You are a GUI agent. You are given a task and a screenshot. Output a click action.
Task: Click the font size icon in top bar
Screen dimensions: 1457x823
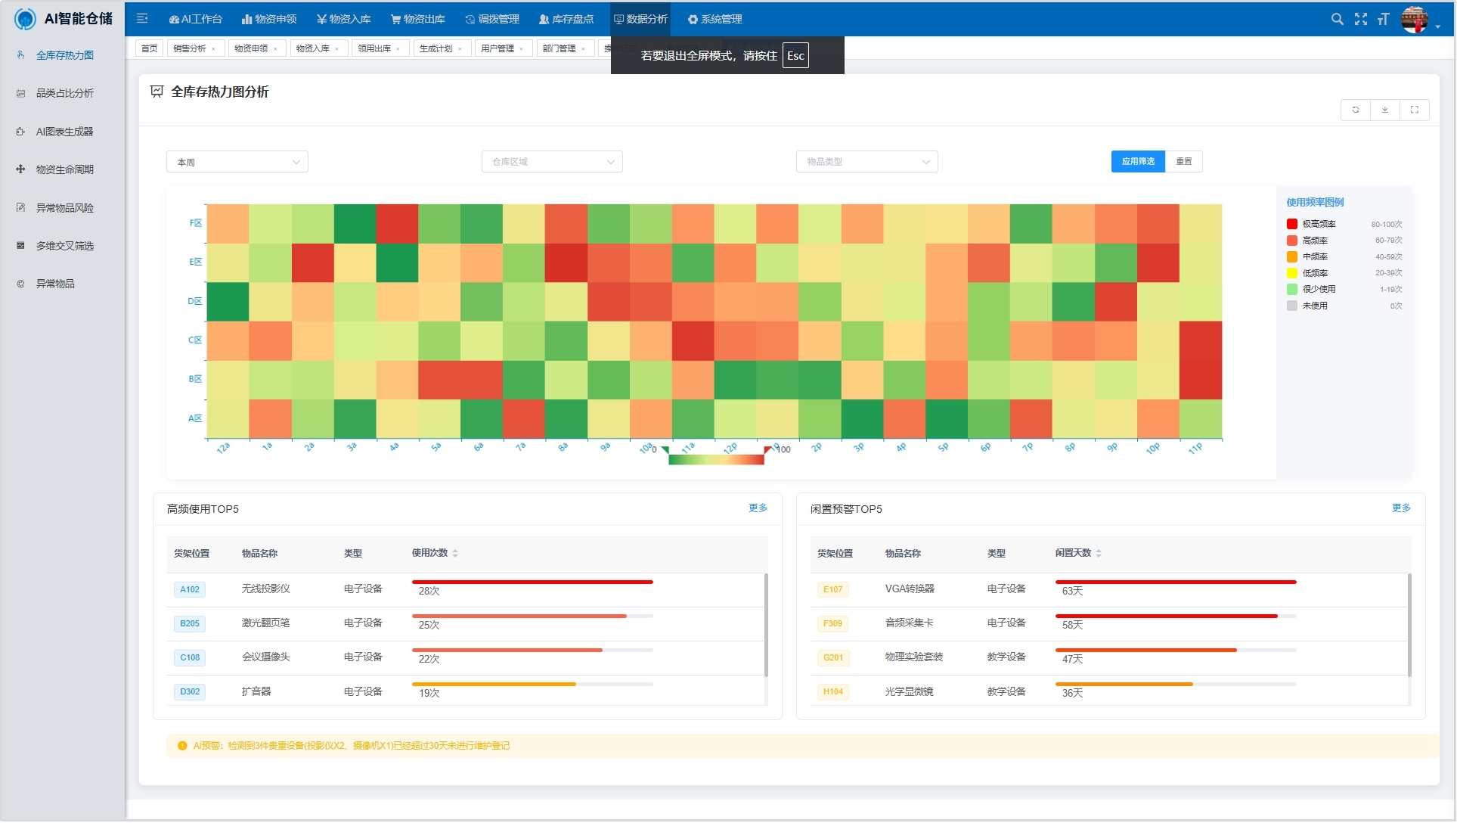point(1383,20)
